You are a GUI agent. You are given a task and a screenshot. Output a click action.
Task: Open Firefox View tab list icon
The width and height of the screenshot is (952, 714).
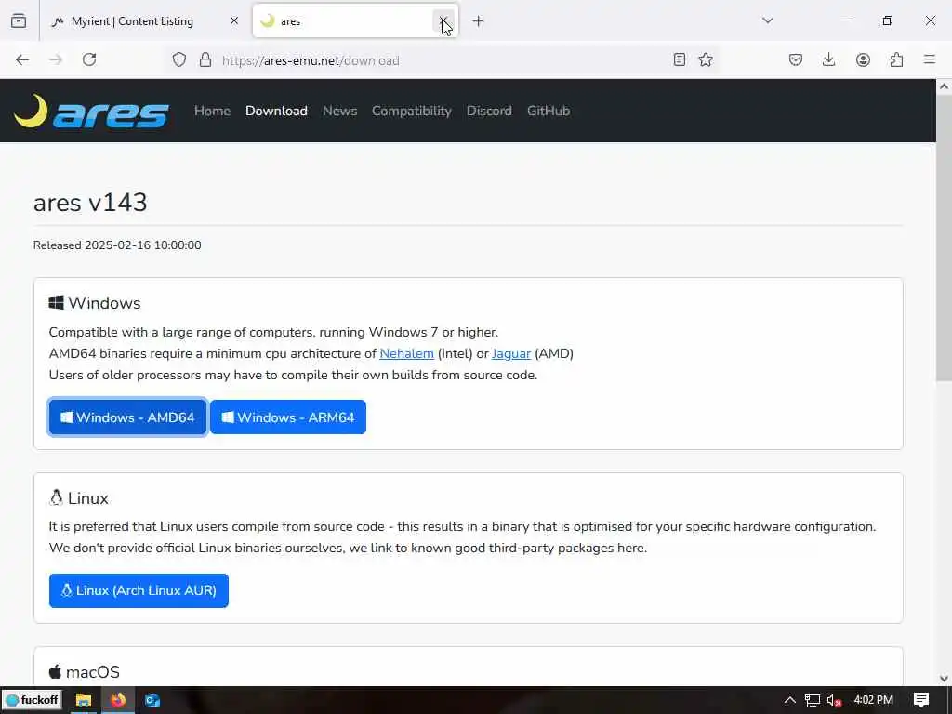click(x=19, y=21)
